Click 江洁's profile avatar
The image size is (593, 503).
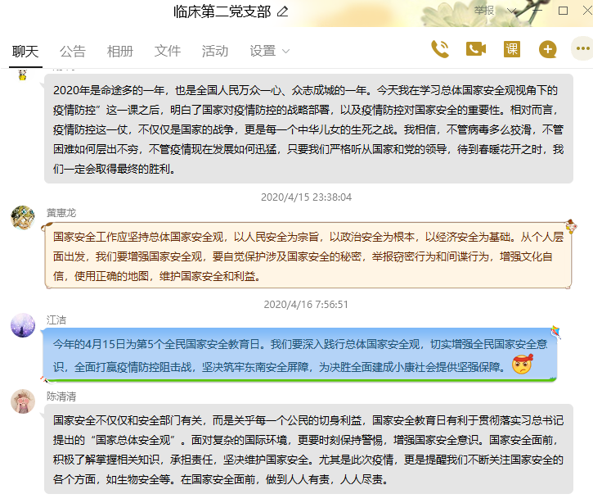tap(22, 325)
